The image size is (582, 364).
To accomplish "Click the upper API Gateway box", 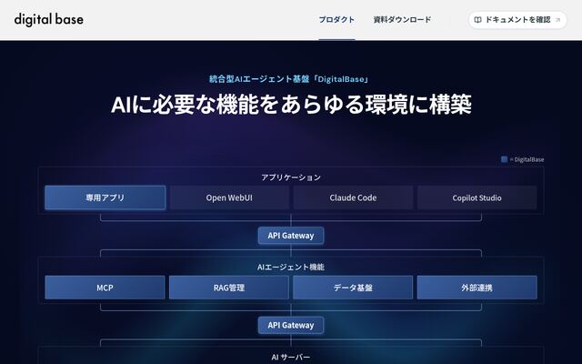I will [x=291, y=236].
